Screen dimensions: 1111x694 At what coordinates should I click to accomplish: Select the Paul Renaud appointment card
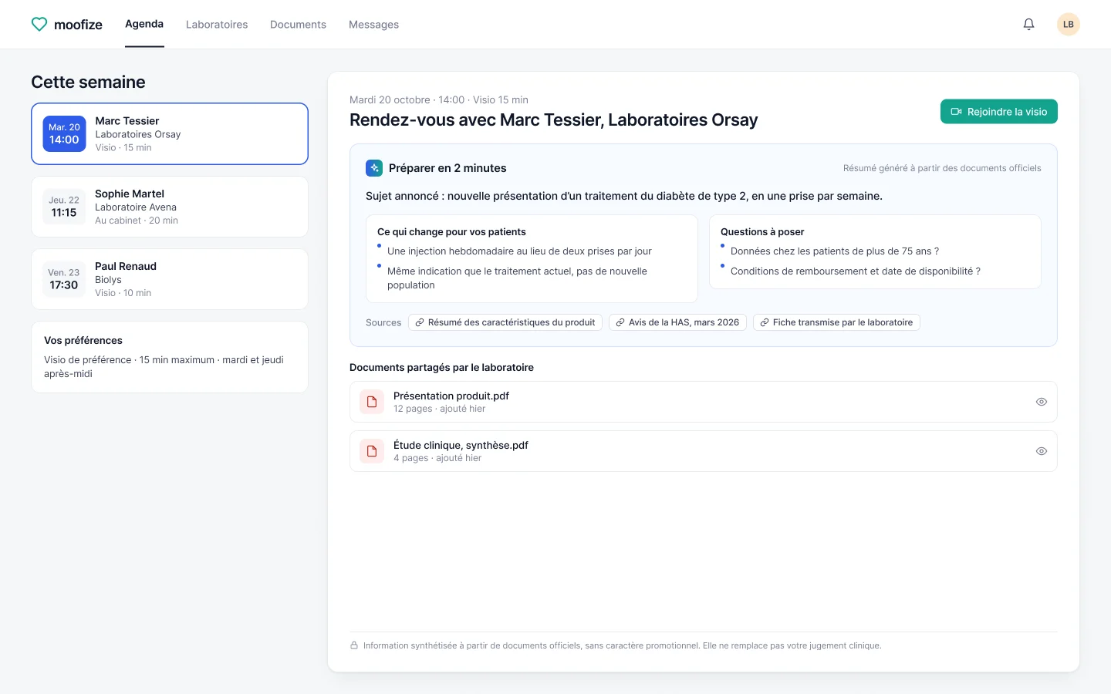coord(170,279)
